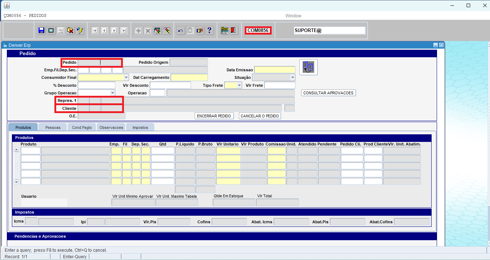Click the Data Emissao field
Viewport: 490px width, 260px height.
[x=275, y=70]
